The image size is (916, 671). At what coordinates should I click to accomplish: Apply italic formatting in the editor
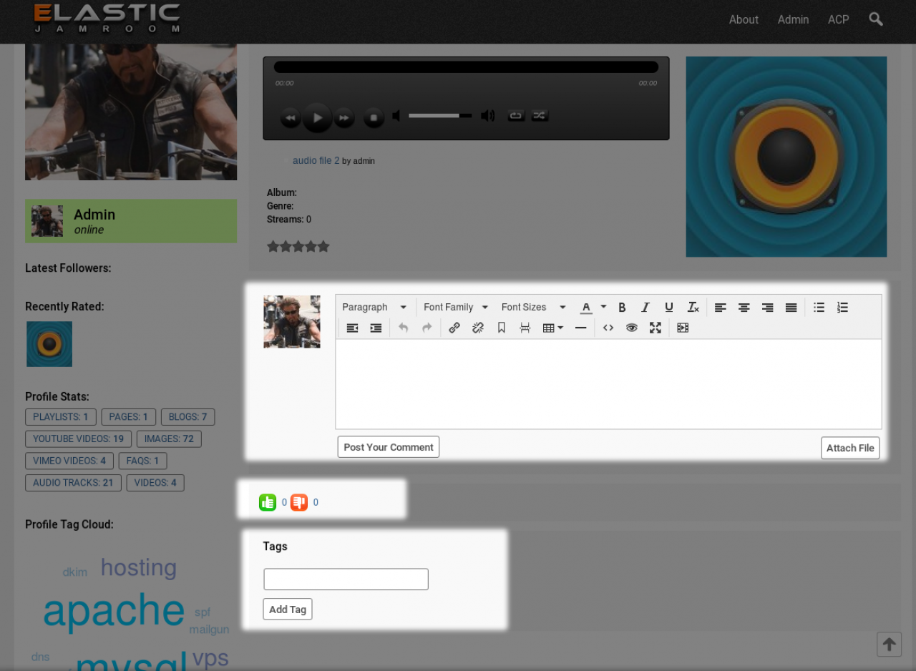point(645,308)
